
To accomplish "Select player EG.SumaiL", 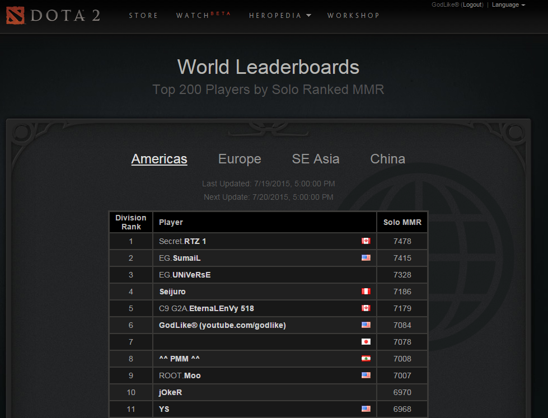I will coord(180,258).
